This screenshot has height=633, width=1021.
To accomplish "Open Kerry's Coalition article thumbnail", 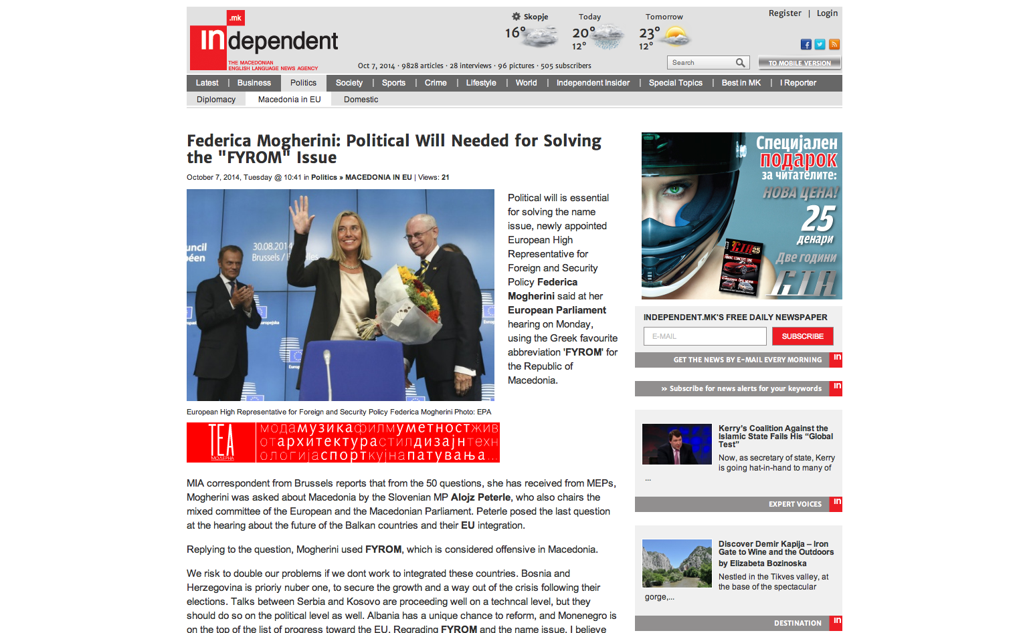I will [676, 444].
